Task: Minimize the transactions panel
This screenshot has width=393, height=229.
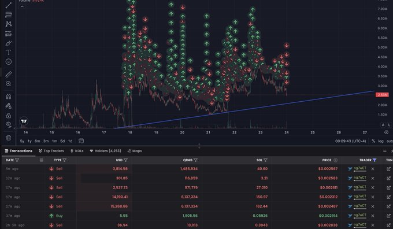Action: (385, 151)
